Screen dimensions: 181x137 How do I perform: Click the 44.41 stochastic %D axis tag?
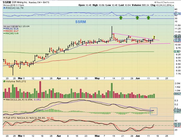click(x=178, y=126)
